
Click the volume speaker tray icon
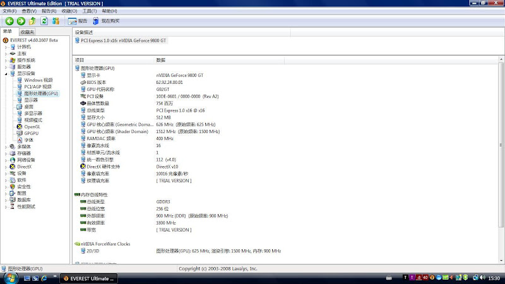pos(482,278)
